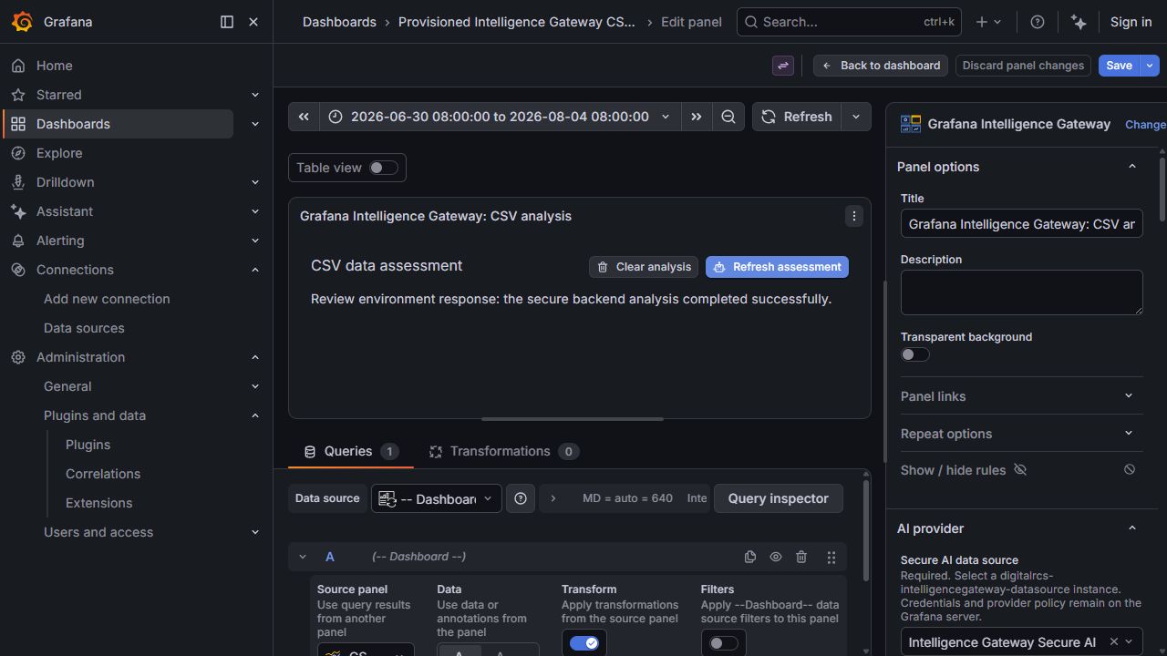Screen dimensions: 1167x656
Task: Toggle the Table view switch
Action: pyautogui.click(x=383, y=168)
